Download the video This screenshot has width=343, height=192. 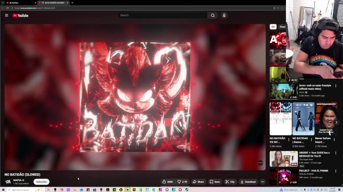(248, 182)
